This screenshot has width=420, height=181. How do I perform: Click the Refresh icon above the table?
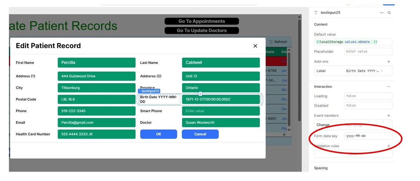tap(271, 42)
